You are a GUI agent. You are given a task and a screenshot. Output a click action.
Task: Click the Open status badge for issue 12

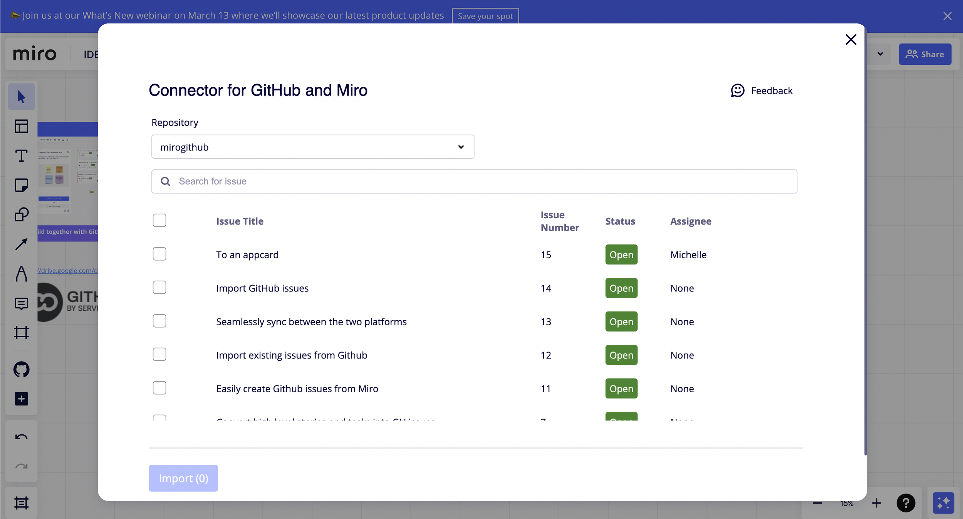coord(621,355)
